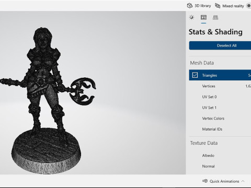251x188 pixels.
Task: Click the 3D library cube icon
Action: tap(190, 6)
